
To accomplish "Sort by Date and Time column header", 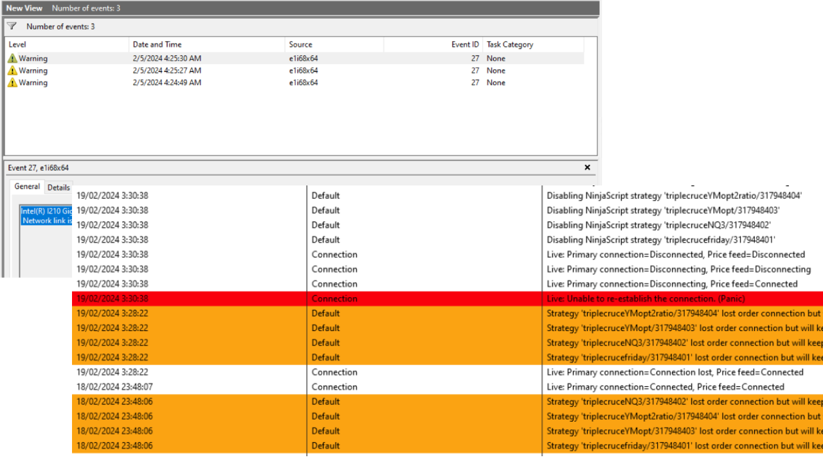I will tap(157, 44).
